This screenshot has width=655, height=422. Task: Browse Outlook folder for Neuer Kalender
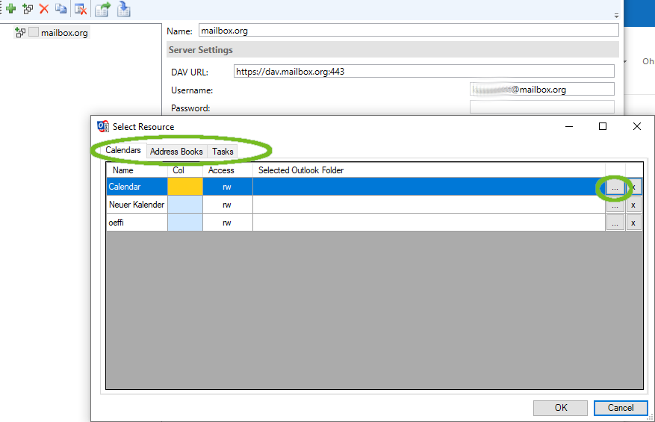(x=615, y=205)
